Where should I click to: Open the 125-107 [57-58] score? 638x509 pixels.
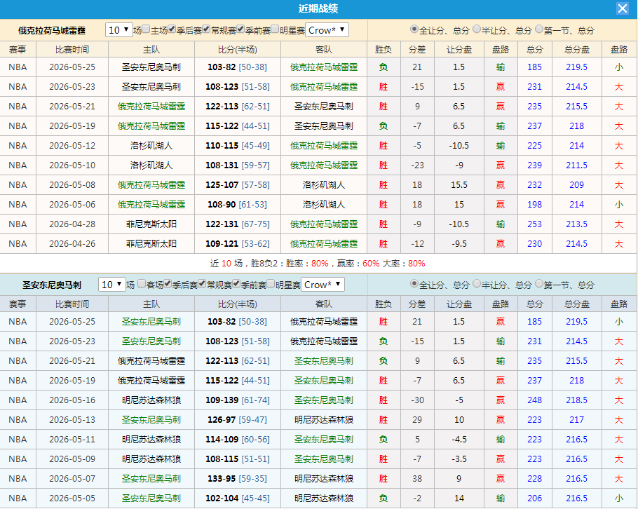click(238, 184)
